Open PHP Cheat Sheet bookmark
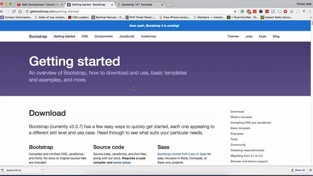The width and height of the screenshot is (313, 176). pyautogui.click(x=140, y=18)
